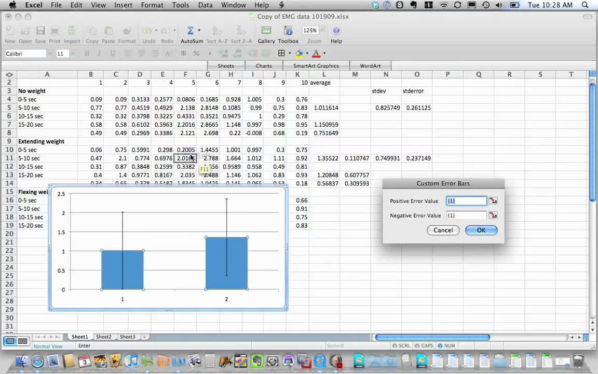Switch to Page Layout view button
This screenshot has width=598, height=374.
tap(22, 341)
